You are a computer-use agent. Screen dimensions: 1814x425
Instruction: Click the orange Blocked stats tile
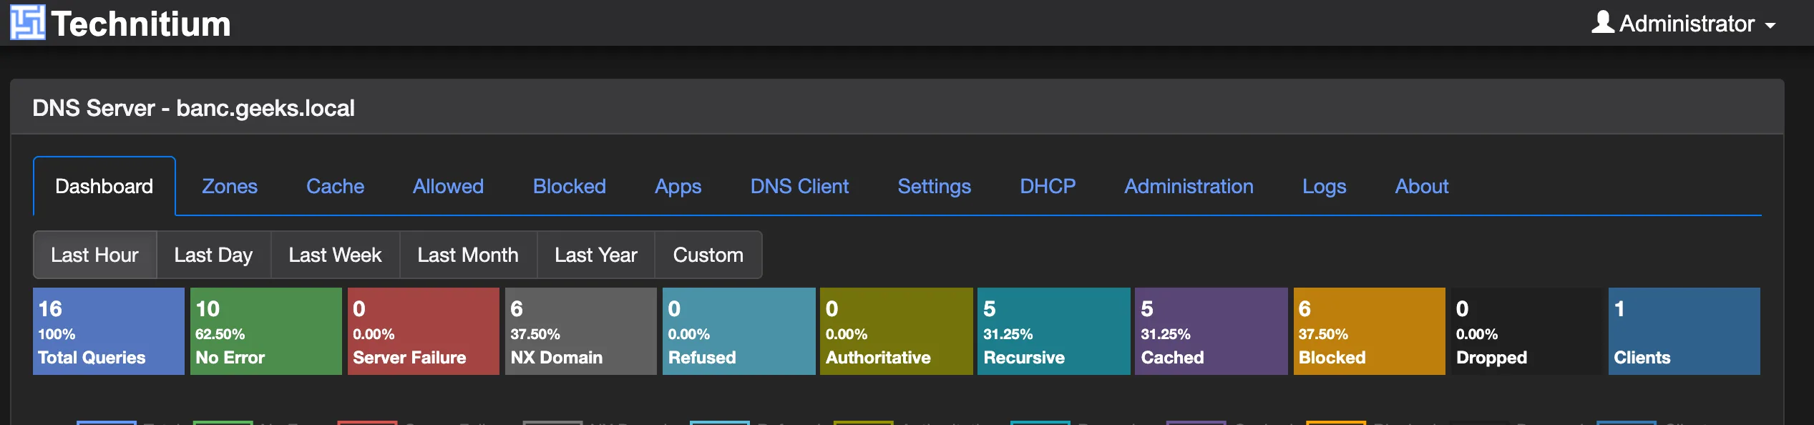[x=1370, y=331]
